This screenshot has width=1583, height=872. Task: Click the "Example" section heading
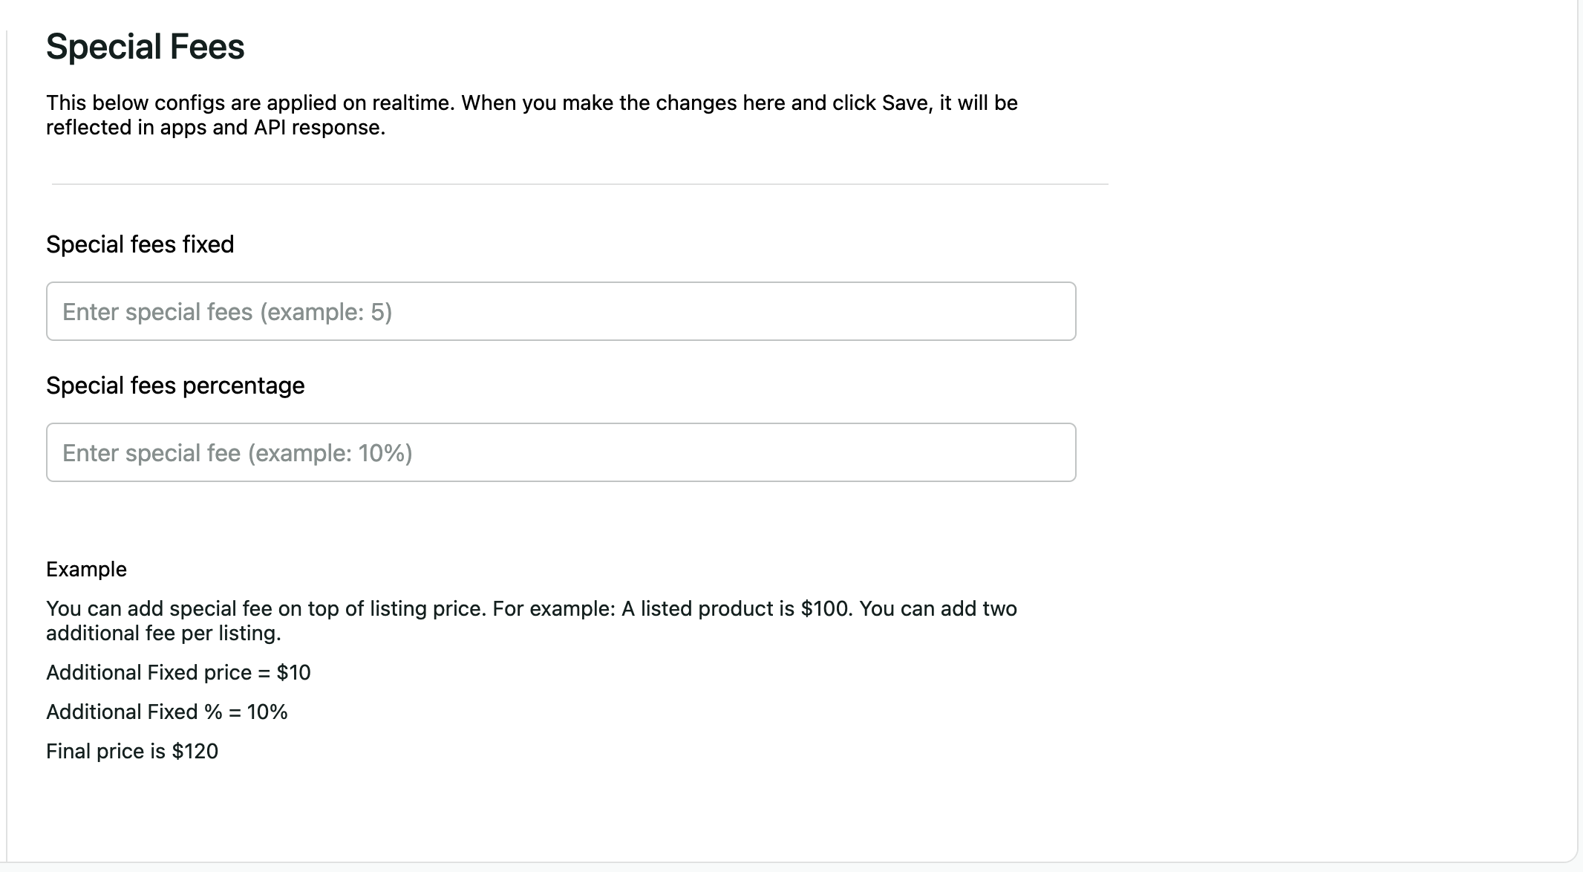click(x=86, y=569)
